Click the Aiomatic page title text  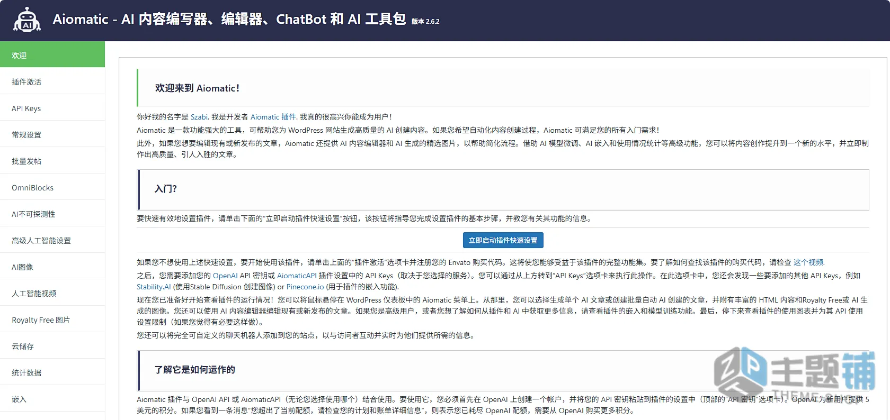[x=229, y=19]
